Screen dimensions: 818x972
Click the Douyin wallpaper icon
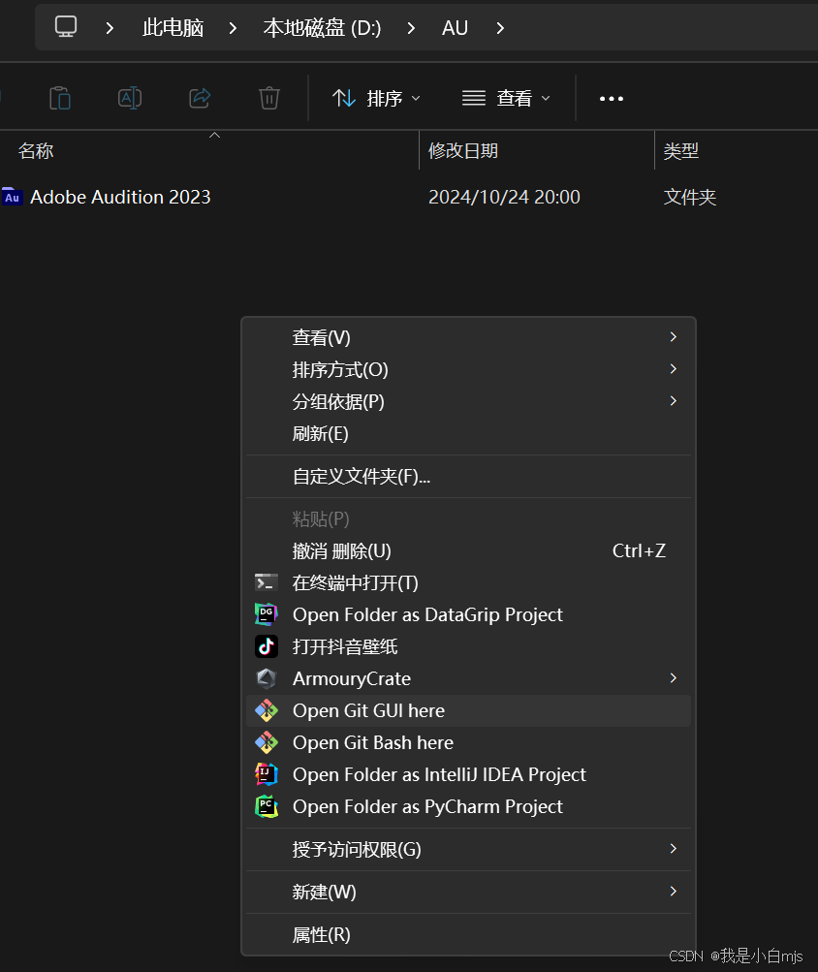267,646
